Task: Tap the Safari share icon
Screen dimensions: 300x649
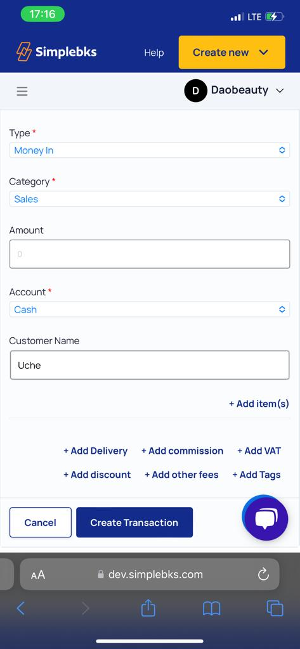Action: click(148, 608)
